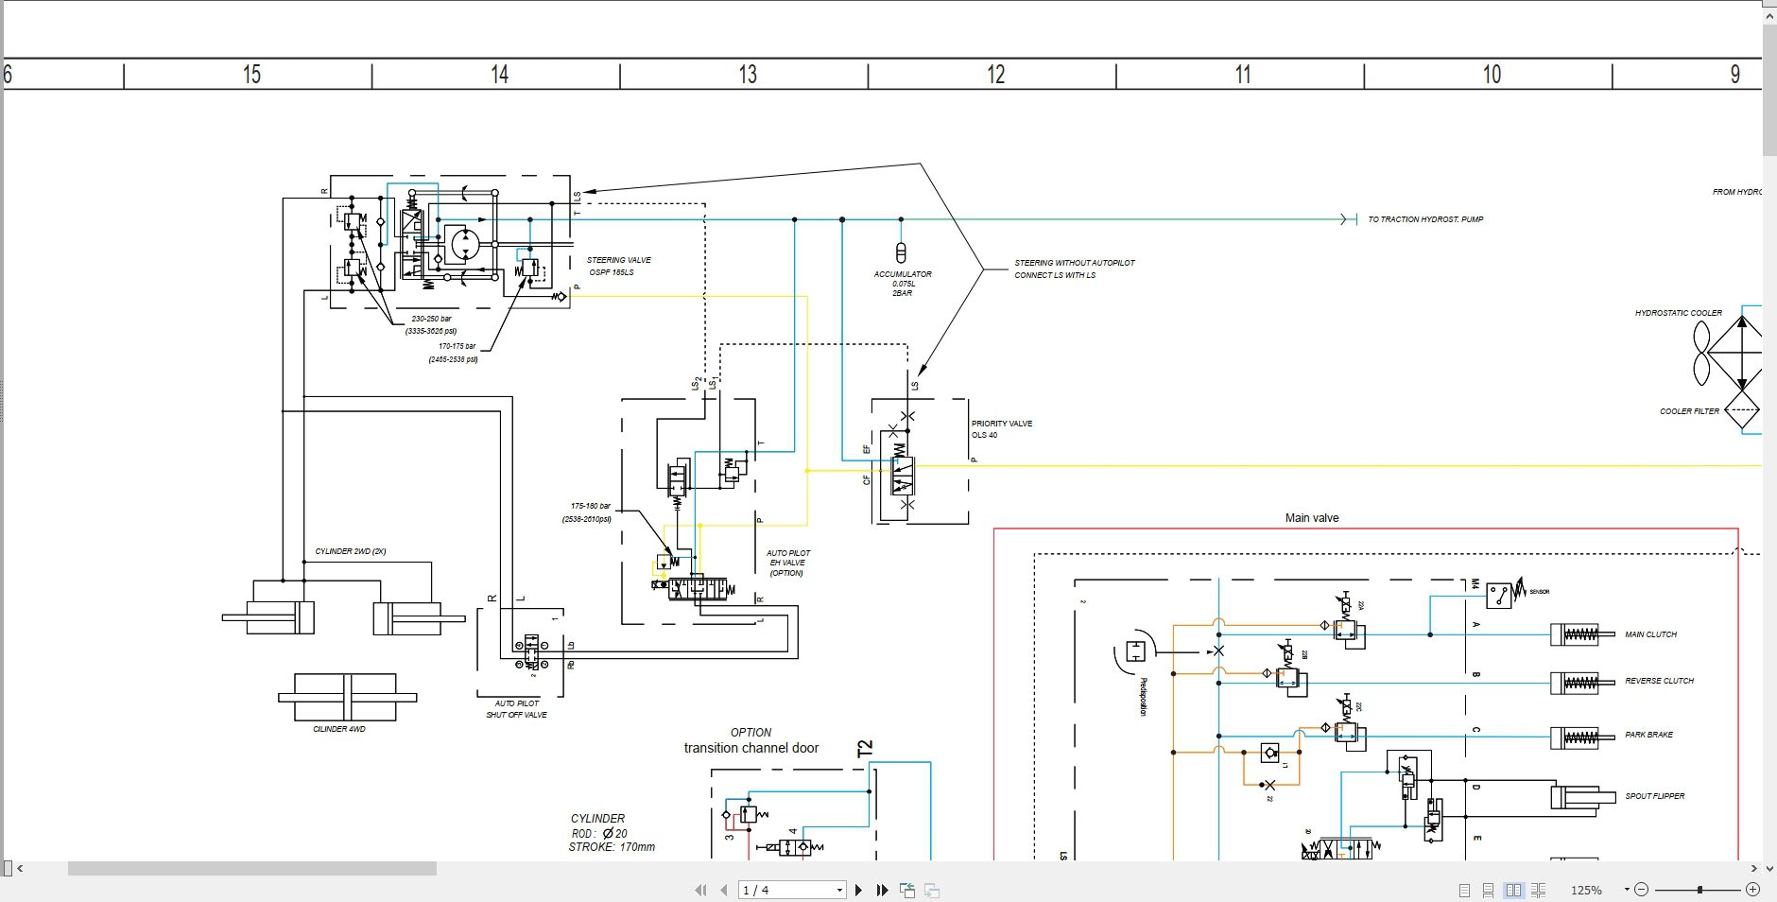
Task: Enable continuous facing page view
Action: 1539,890
